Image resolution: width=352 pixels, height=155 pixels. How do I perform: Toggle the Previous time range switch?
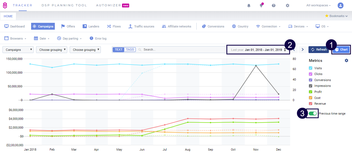[x=313, y=114]
